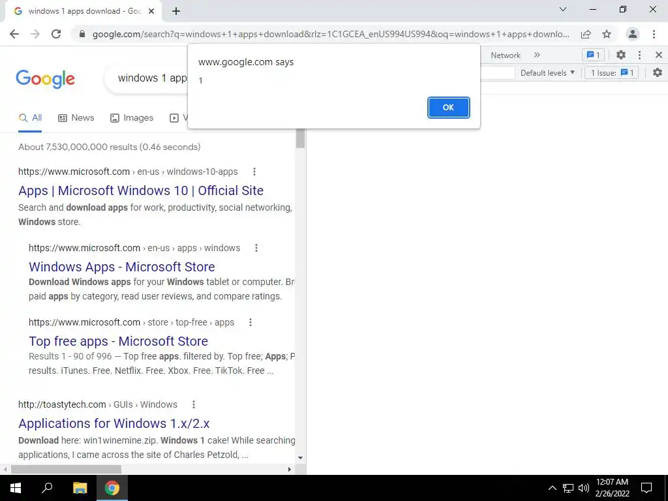Screen dimensions: 668x501
Task: Open Windows taskbar search
Action: click(47, 488)
